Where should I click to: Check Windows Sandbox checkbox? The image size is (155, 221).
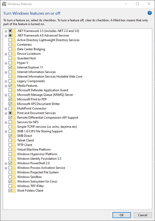coord(10,177)
